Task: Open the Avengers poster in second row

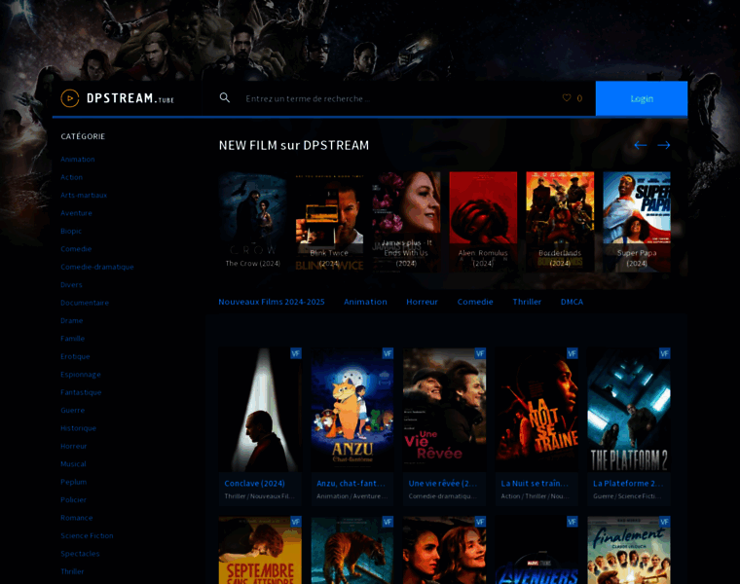Action: coord(536,550)
